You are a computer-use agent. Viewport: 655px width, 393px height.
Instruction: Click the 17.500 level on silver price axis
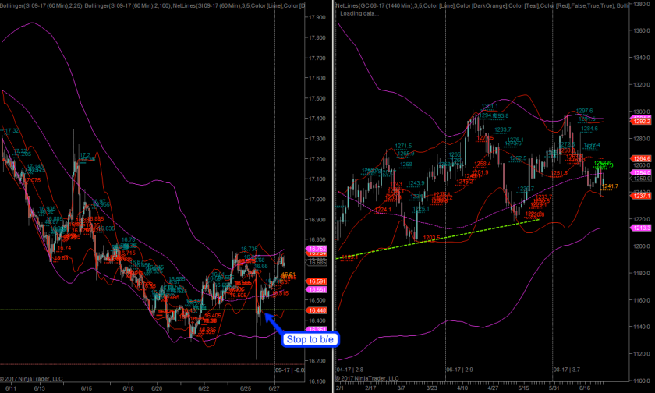tap(317, 98)
